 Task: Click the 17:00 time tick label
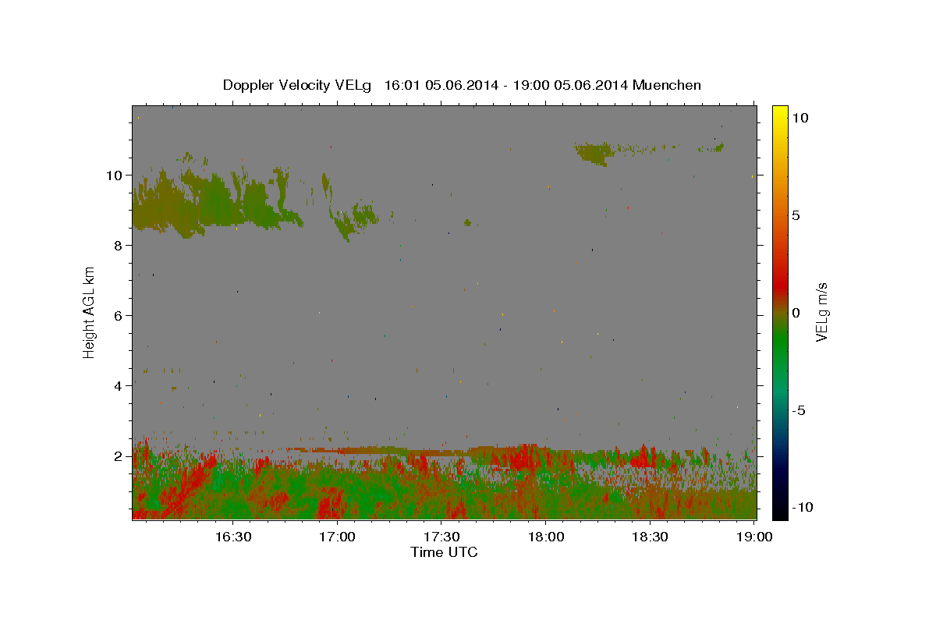click(x=338, y=537)
